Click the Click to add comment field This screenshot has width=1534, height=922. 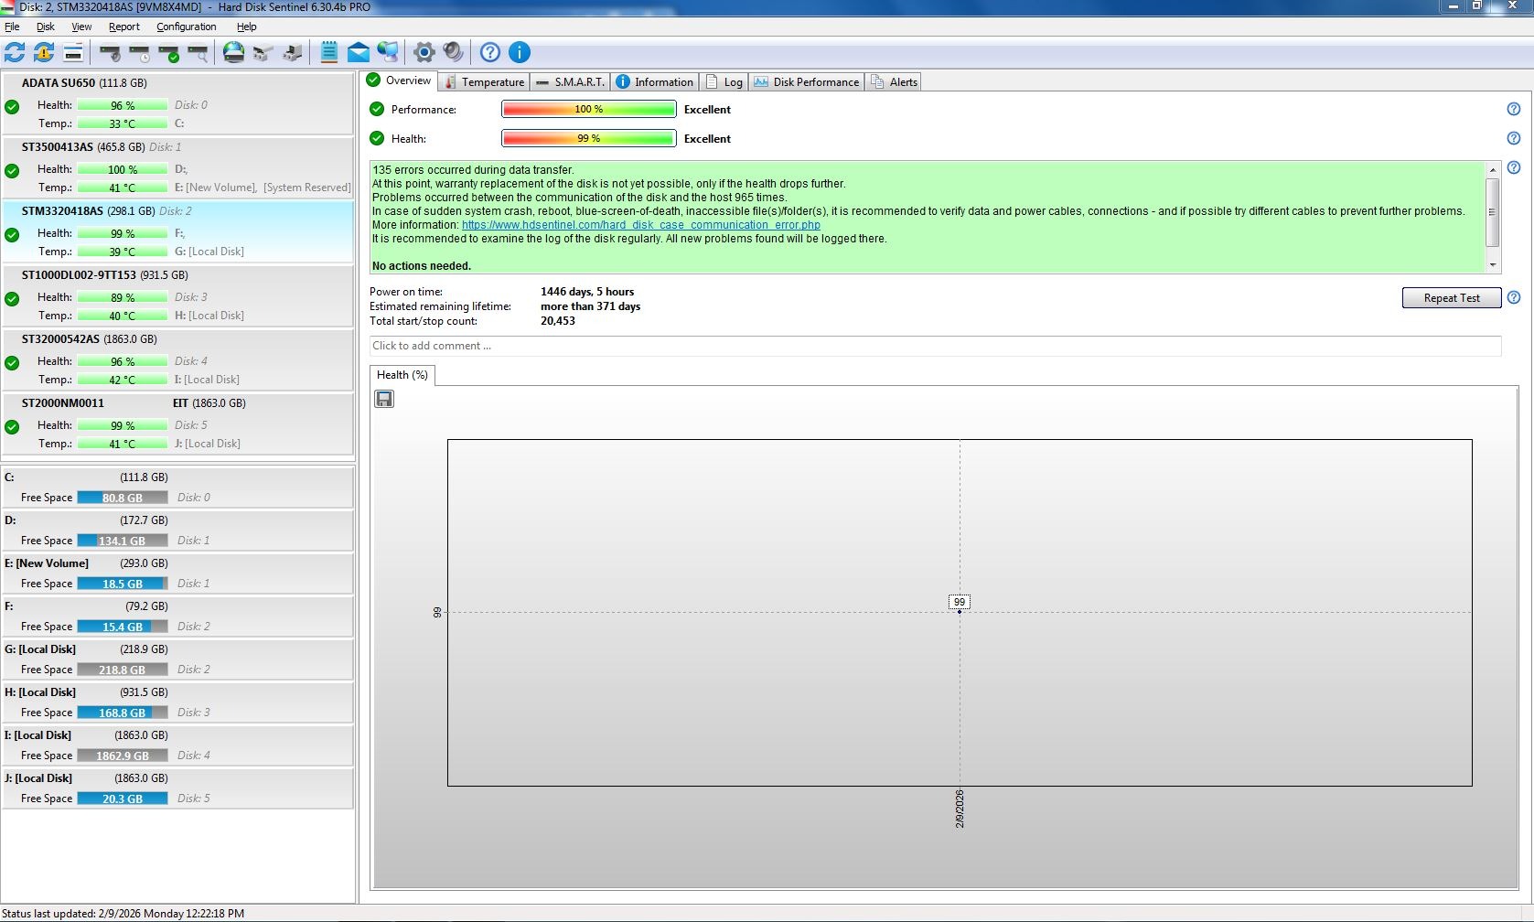pyautogui.click(x=935, y=346)
